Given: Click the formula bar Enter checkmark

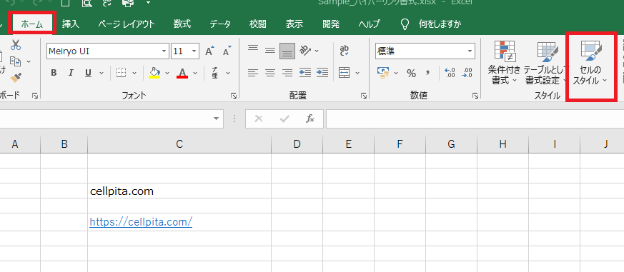Looking at the screenshot, I should coord(284,119).
